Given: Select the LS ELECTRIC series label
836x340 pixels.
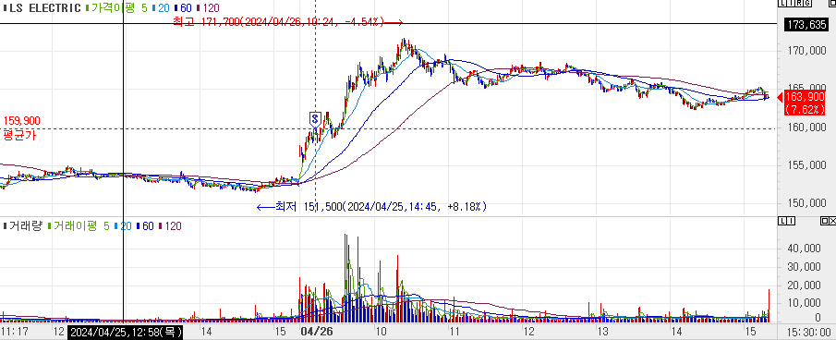Looking at the screenshot, I should coord(42,7).
